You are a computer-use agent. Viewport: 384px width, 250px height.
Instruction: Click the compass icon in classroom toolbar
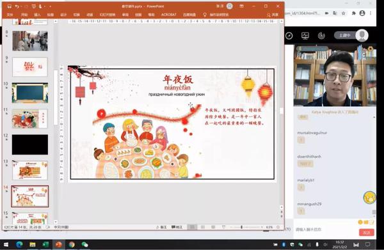(289, 36)
